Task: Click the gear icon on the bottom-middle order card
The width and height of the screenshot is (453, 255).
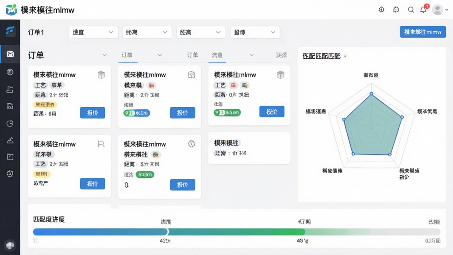Action: click(x=192, y=144)
